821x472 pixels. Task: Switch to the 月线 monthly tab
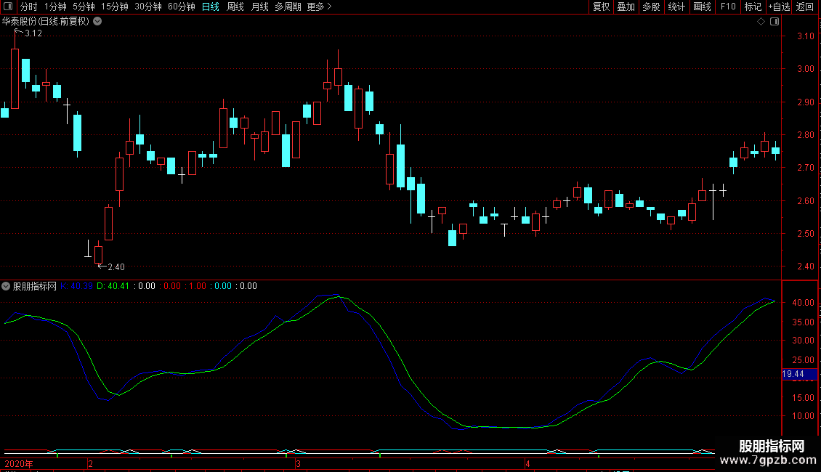259,7
